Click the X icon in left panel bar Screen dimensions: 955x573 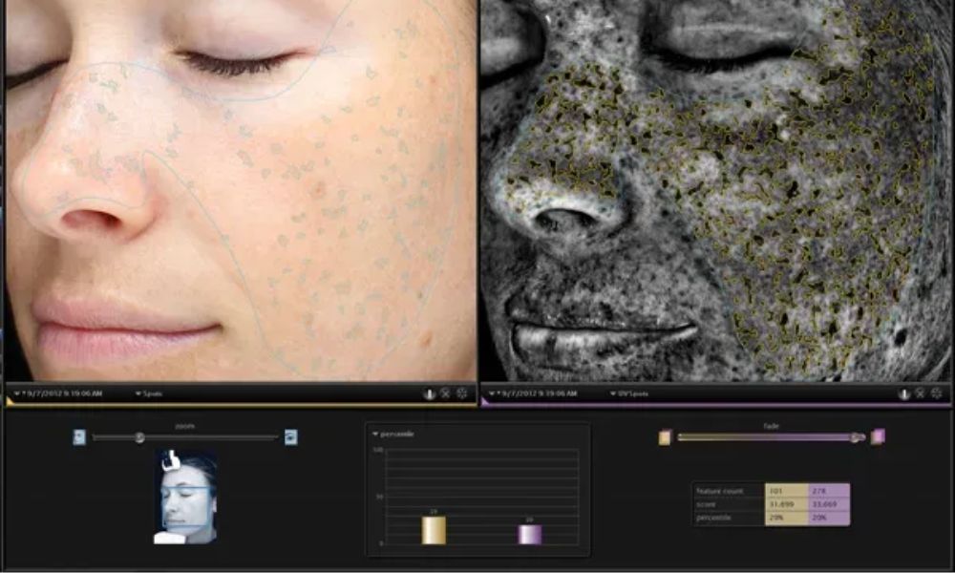pyautogui.click(x=445, y=393)
